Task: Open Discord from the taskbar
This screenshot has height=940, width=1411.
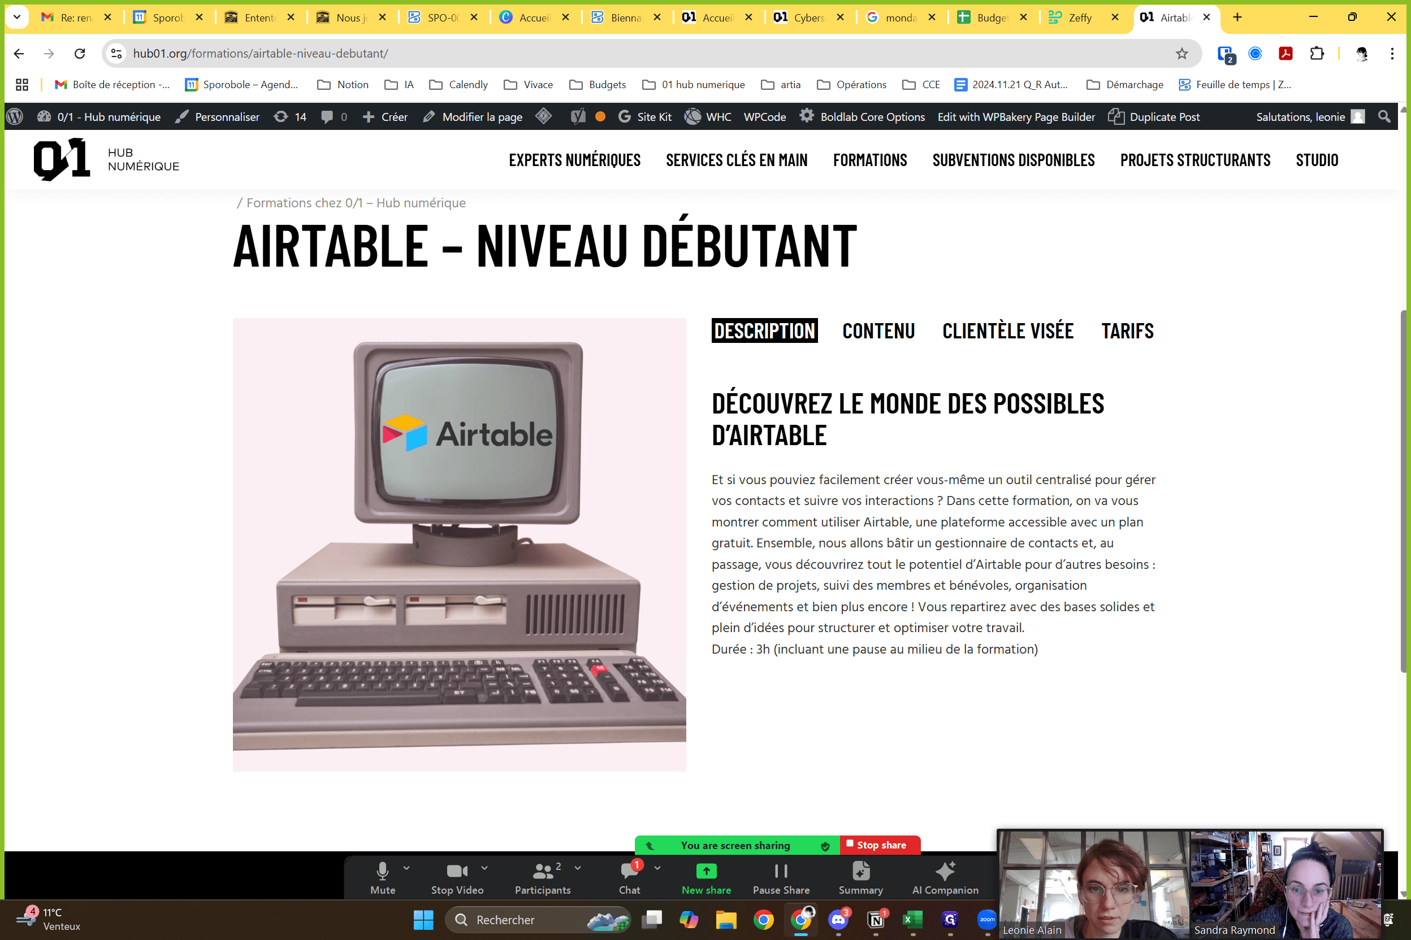Action: (x=838, y=920)
